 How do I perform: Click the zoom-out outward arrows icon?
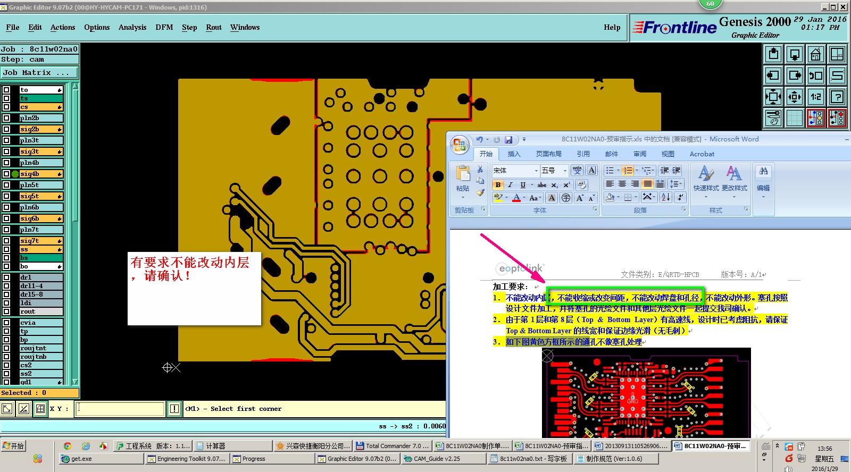click(x=795, y=97)
